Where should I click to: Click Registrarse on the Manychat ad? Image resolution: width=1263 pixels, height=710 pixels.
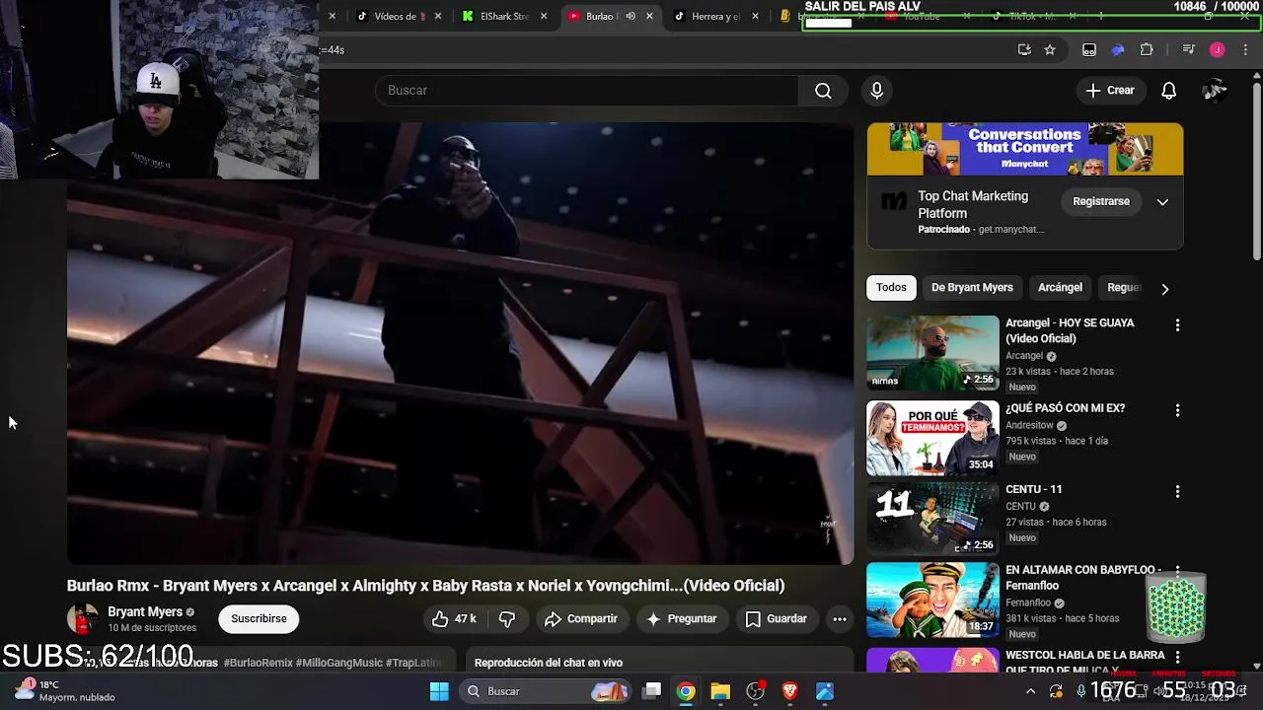tap(1101, 201)
